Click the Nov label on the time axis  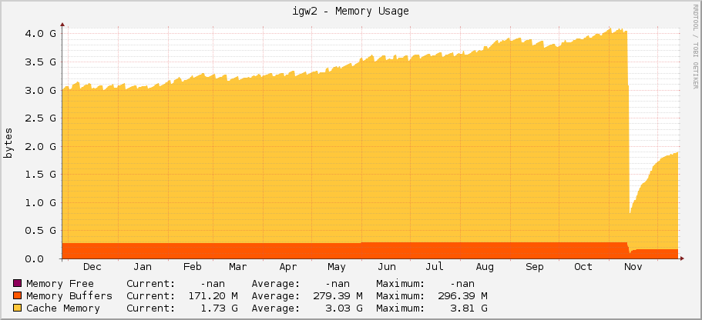(x=633, y=267)
